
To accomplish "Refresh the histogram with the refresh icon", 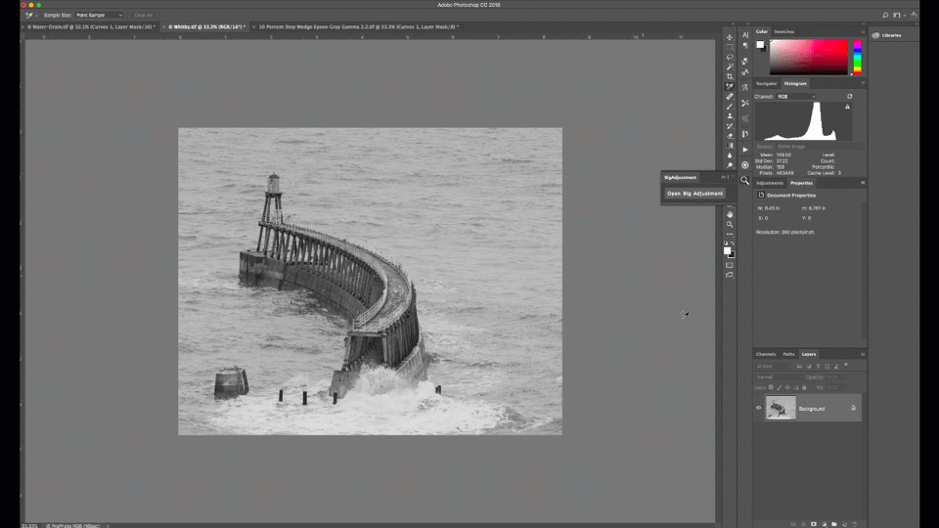I will click(849, 97).
